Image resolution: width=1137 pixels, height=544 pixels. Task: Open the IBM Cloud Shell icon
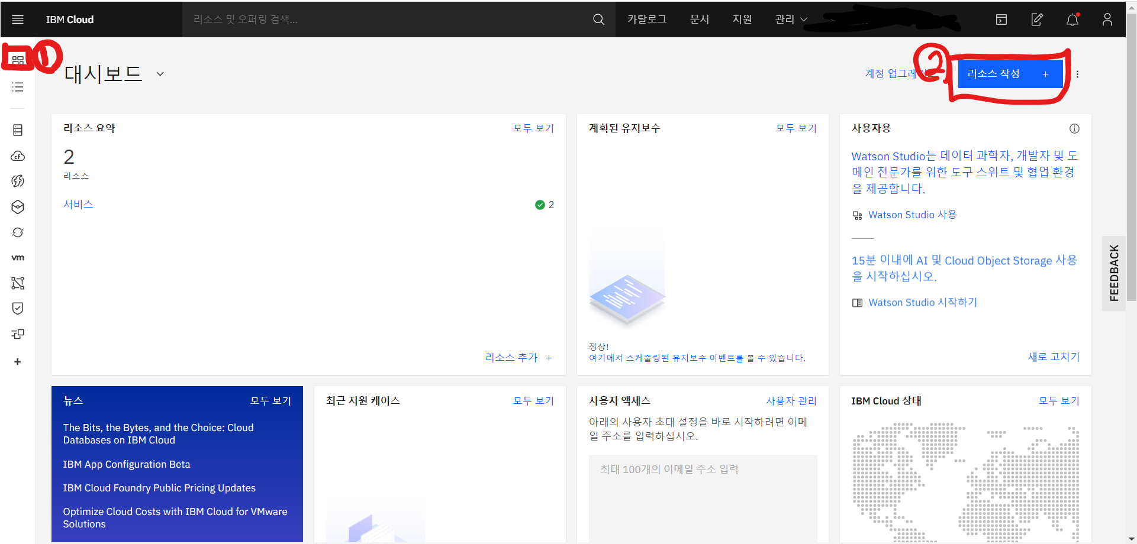1001,20
